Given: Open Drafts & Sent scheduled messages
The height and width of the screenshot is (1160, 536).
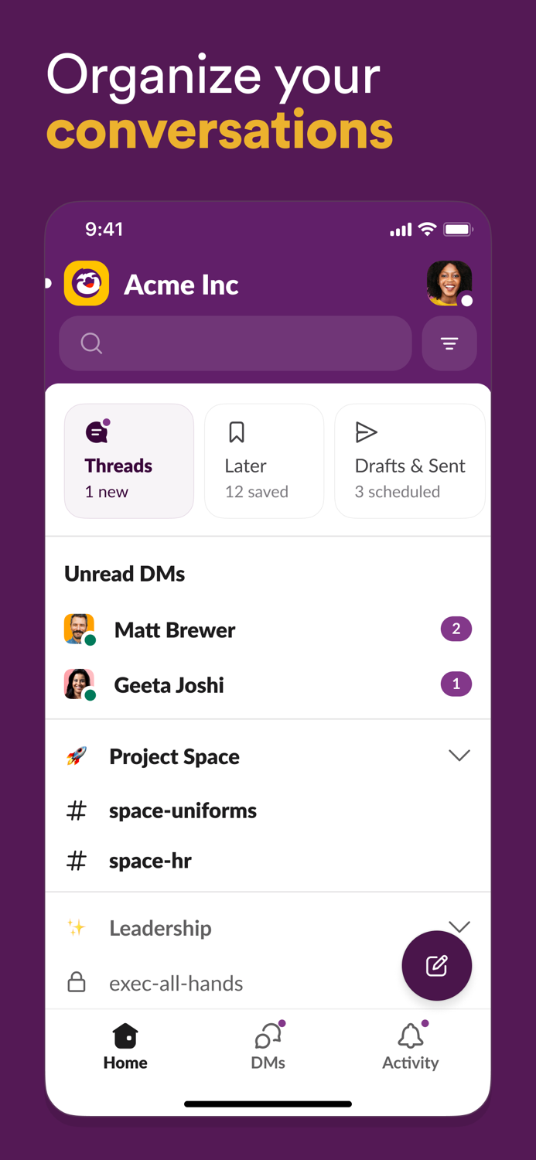Looking at the screenshot, I should pos(409,460).
